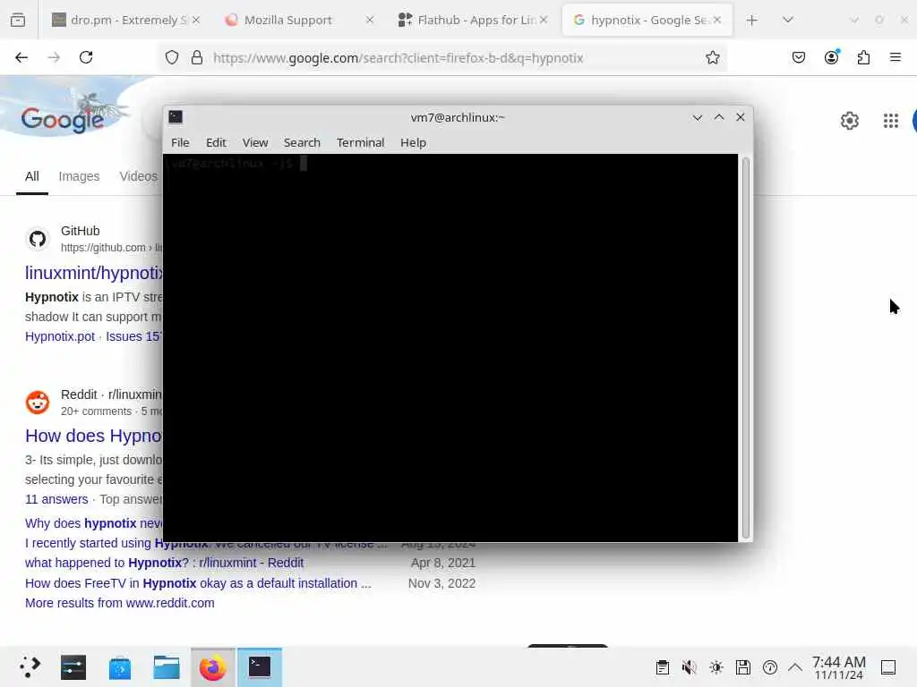917x687 pixels.
Task: Open the 11 answers link
Action: coord(56,499)
